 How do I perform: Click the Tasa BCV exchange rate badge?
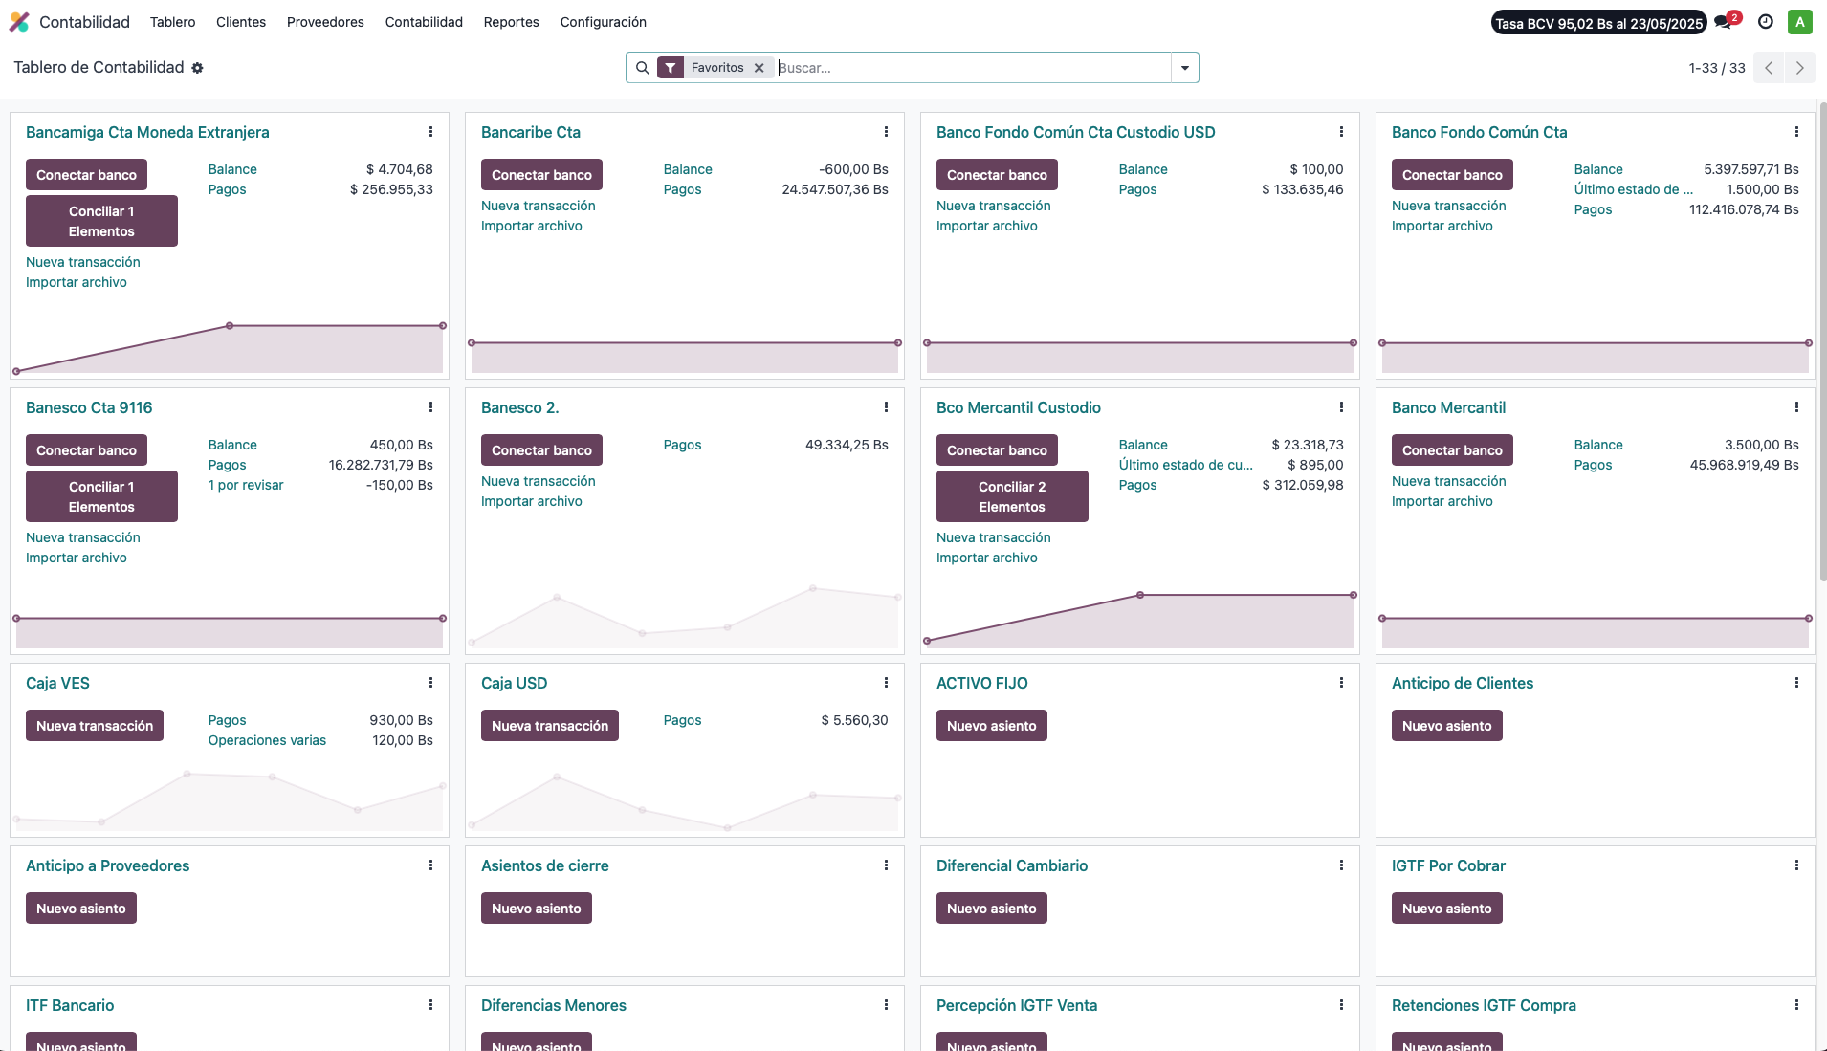point(1599,23)
